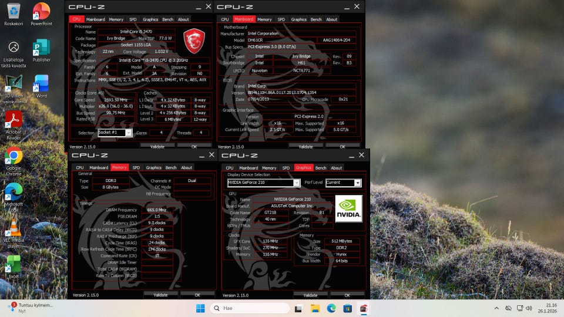
Task: Open the Google Chrome desktop shortcut
Action: coord(14,162)
